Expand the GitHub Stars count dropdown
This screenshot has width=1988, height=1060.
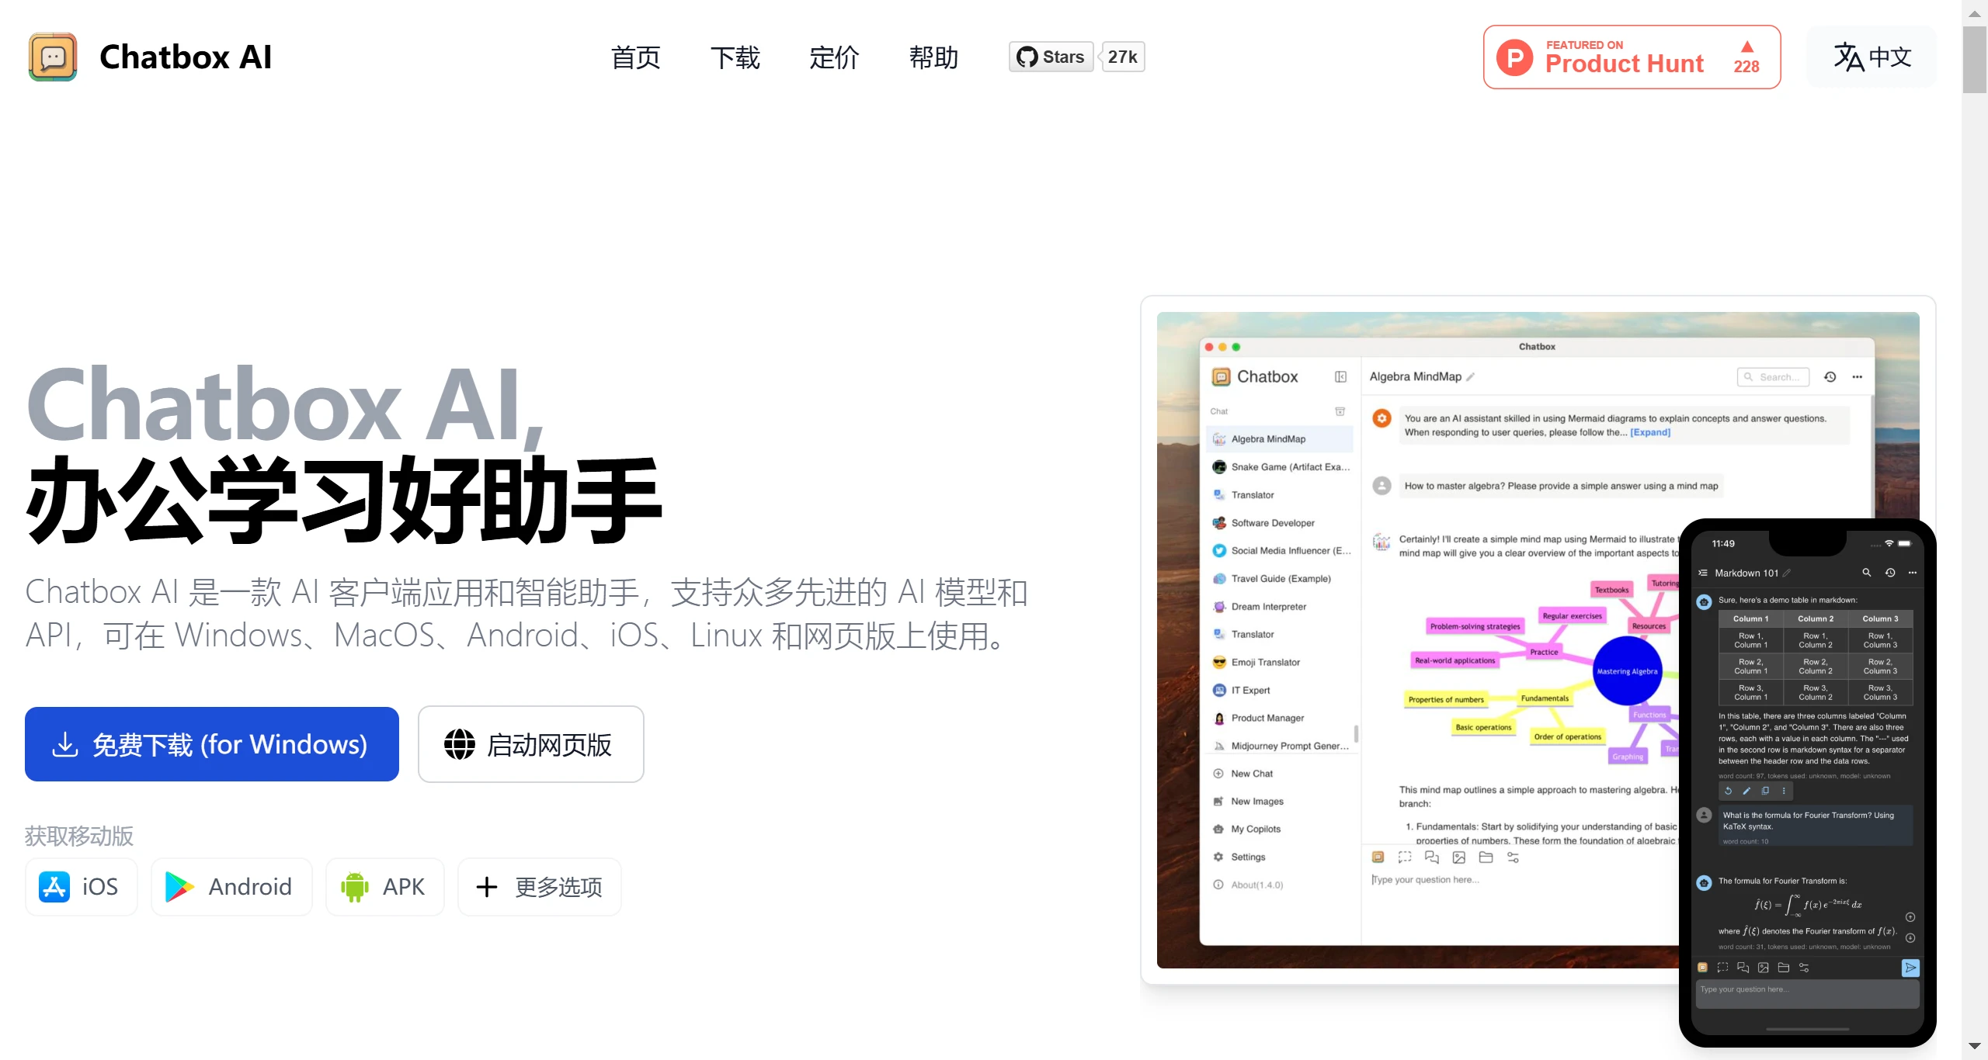pos(1121,55)
